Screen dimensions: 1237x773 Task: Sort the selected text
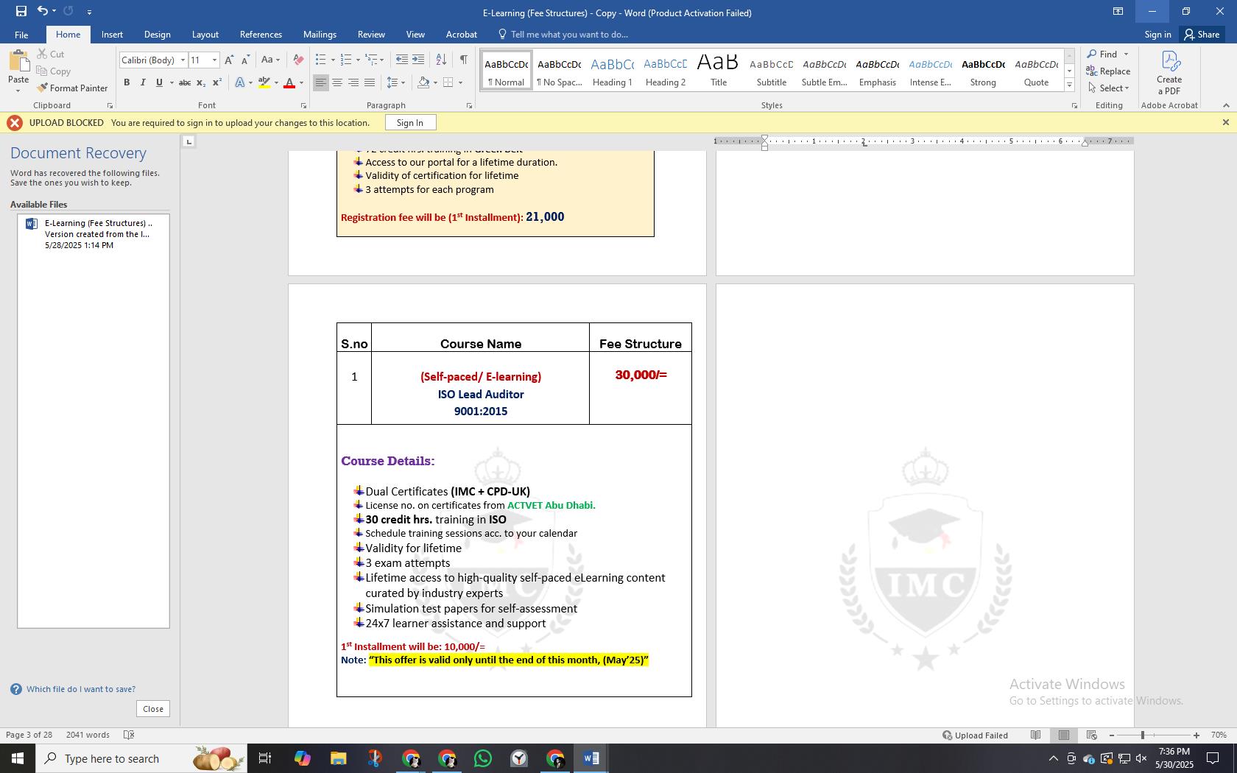coord(441,60)
